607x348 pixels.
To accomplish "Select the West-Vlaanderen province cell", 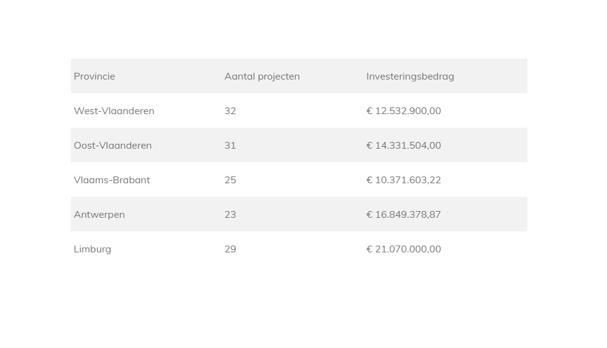I will (x=114, y=111).
